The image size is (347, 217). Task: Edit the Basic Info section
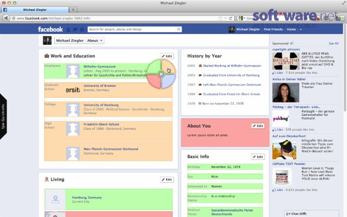(x=258, y=157)
